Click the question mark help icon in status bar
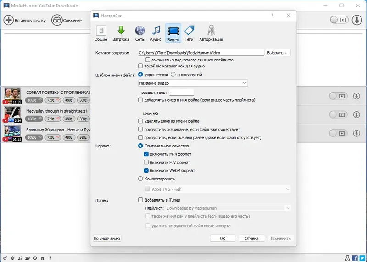The width and height of the screenshot is (367, 262). click(x=50, y=258)
